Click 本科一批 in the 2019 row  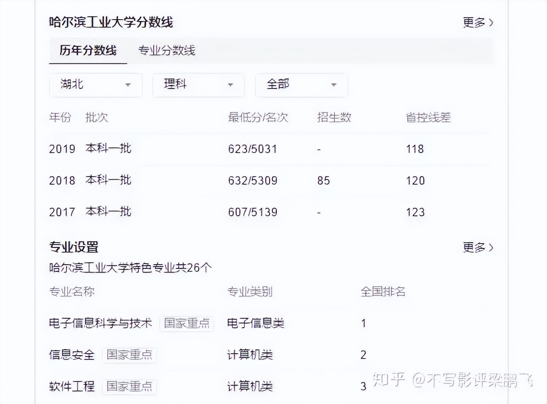109,148
